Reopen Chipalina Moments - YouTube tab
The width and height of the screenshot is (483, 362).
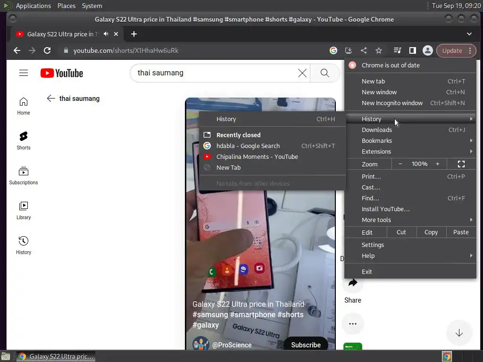click(272, 156)
